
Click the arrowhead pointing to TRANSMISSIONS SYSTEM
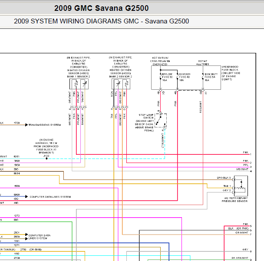point(26,125)
